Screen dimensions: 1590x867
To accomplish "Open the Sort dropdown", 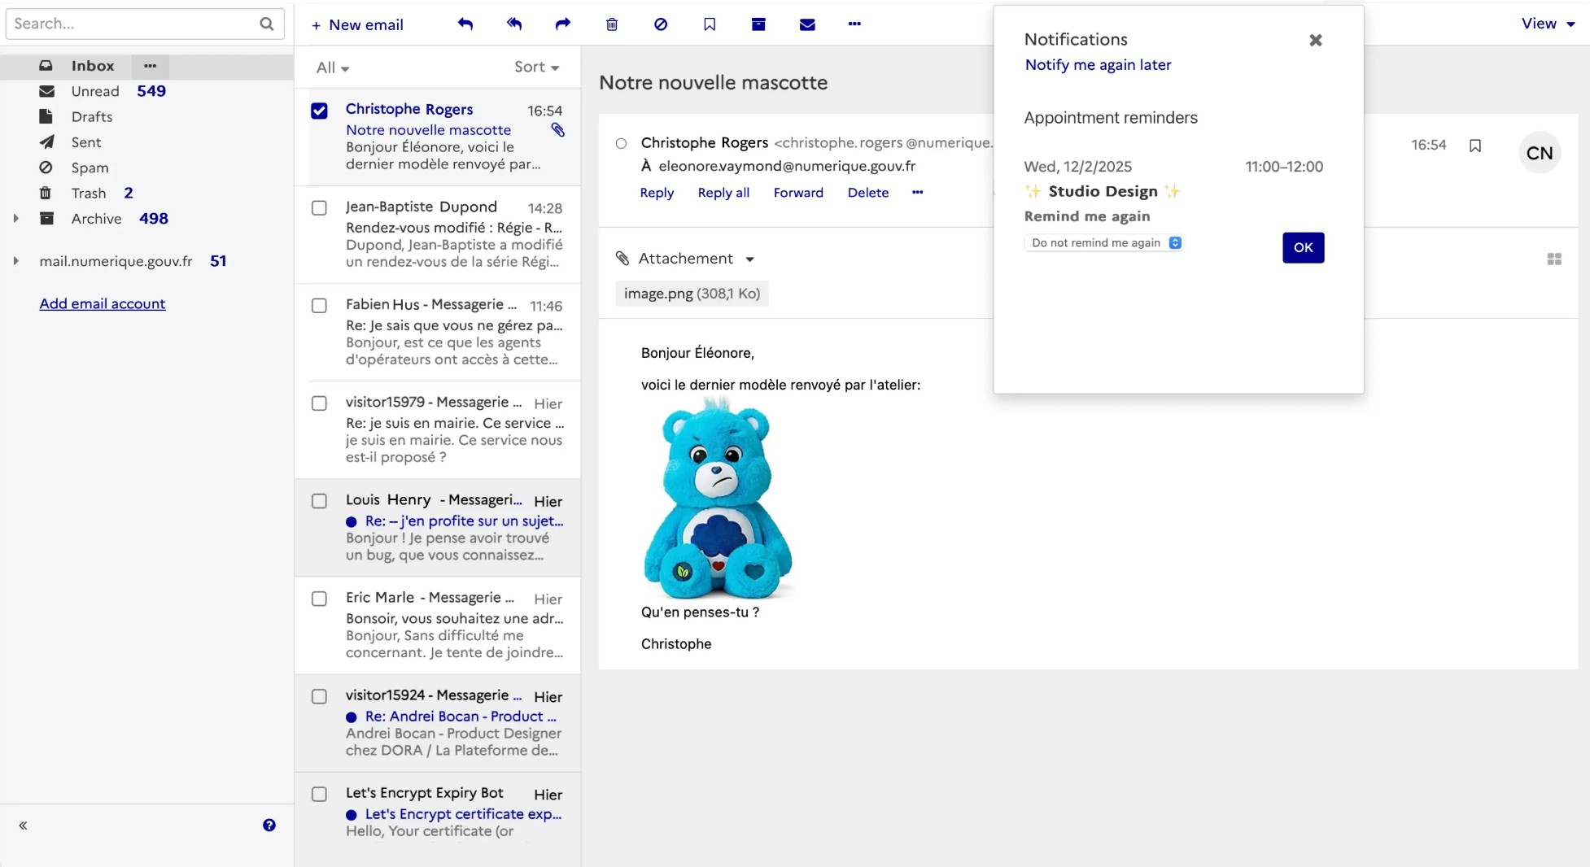I will click(x=536, y=67).
